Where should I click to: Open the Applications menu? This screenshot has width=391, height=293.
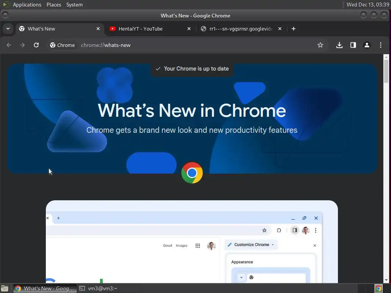(x=27, y=5)
